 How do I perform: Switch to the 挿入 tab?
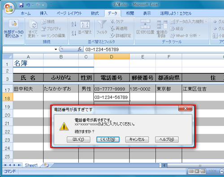click(43, 13)
